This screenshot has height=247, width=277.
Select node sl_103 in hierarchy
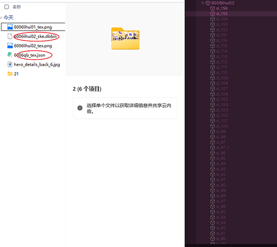[x=222, y=110]
